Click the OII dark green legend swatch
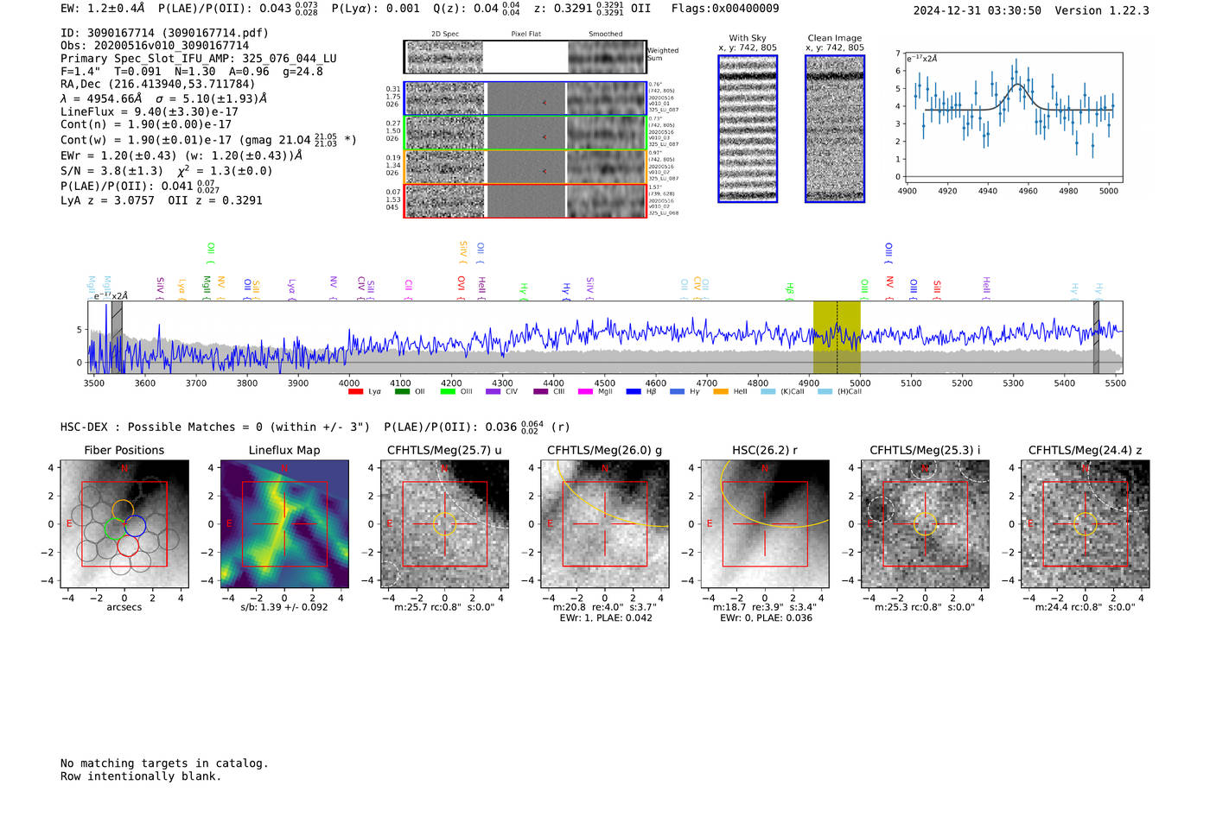Image resolution: width=1210 pixels, height=823 pixels. [x=402, y=392]
